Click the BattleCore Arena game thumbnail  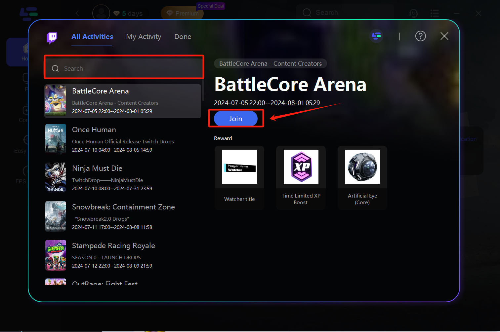pyautogui.click(x=56, y=101)
